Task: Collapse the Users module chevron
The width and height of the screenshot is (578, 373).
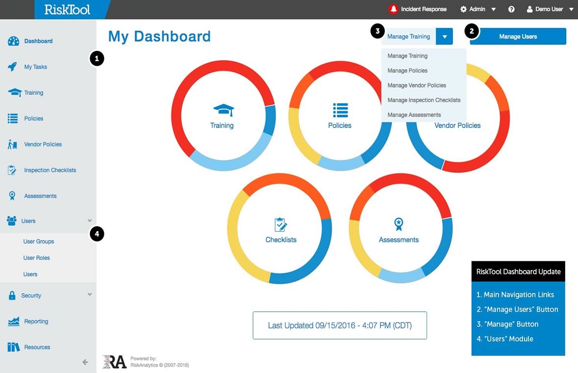Action: (x=90, y=221)
